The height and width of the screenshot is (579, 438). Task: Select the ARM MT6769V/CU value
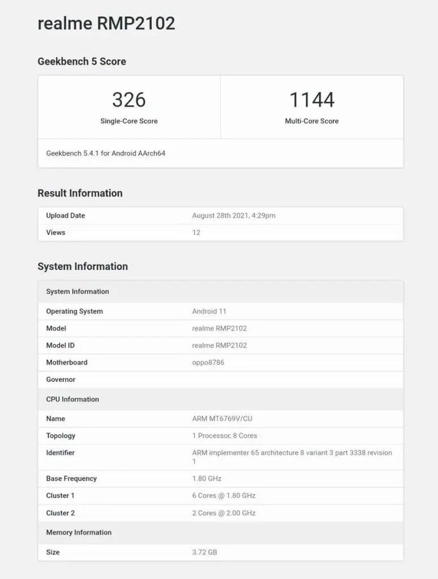tap(222, 419)
